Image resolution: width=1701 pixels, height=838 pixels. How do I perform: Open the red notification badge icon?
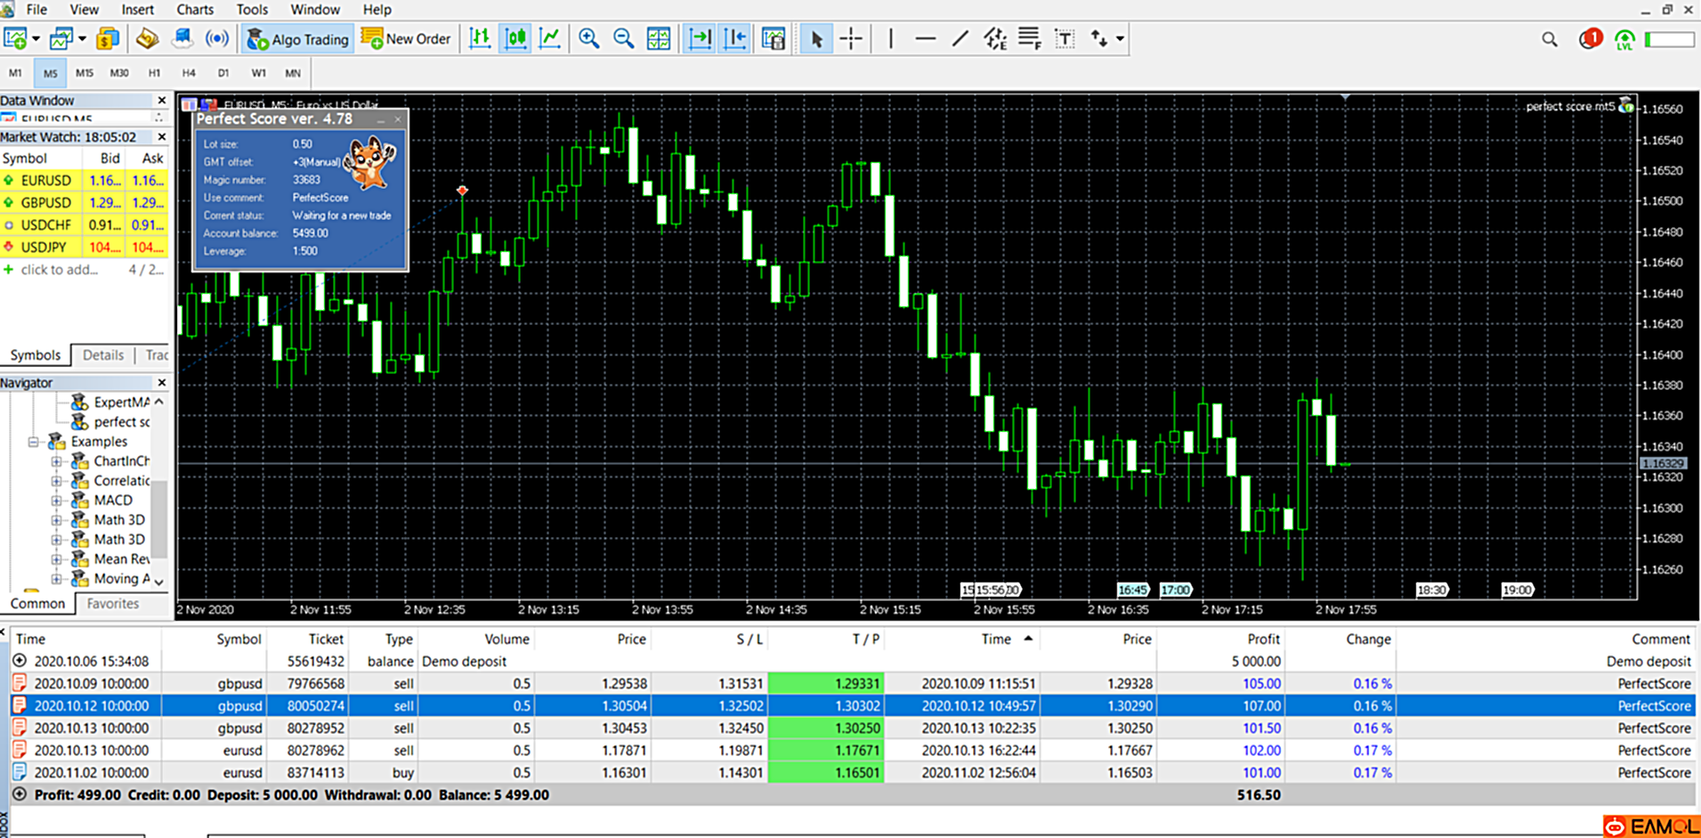click(1590, 38)
